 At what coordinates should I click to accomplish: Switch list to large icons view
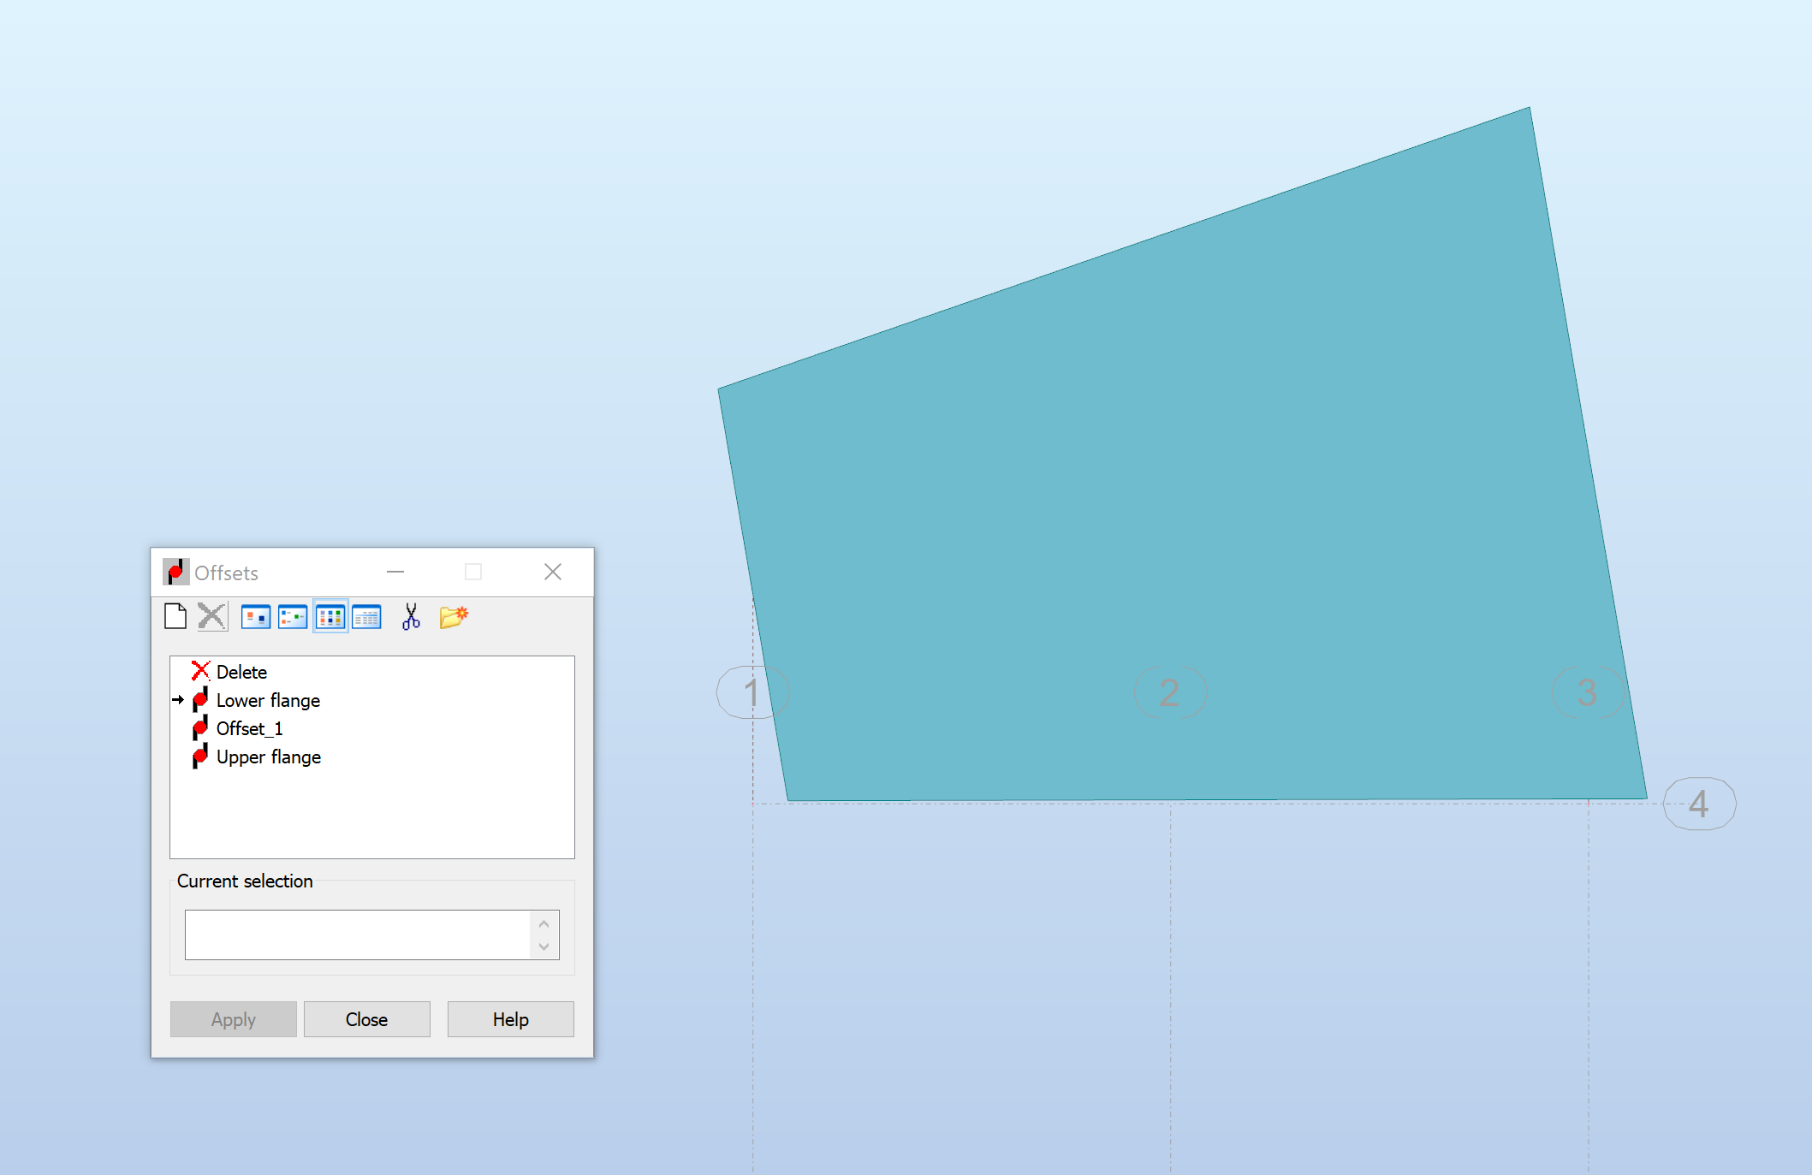[255, 616]
